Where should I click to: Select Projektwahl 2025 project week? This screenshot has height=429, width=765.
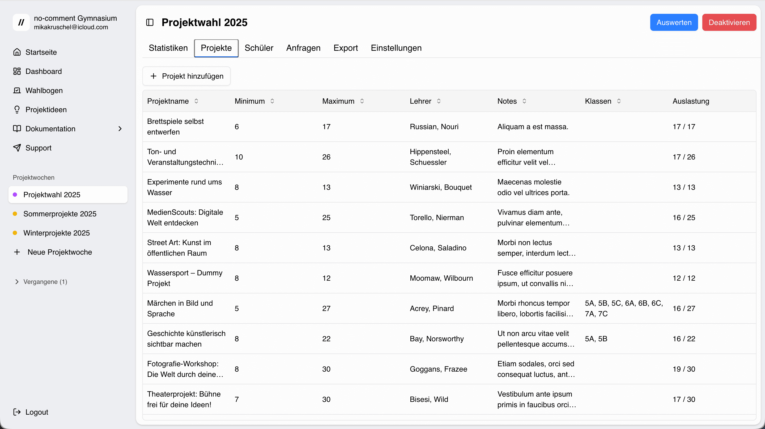pyautogui.click(x=68, y=195)
